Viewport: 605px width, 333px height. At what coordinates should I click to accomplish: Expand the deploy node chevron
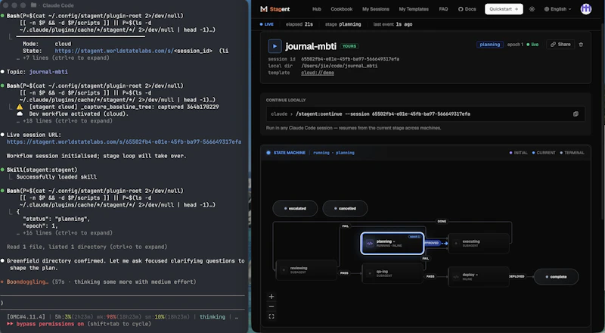tap(477, 275)
